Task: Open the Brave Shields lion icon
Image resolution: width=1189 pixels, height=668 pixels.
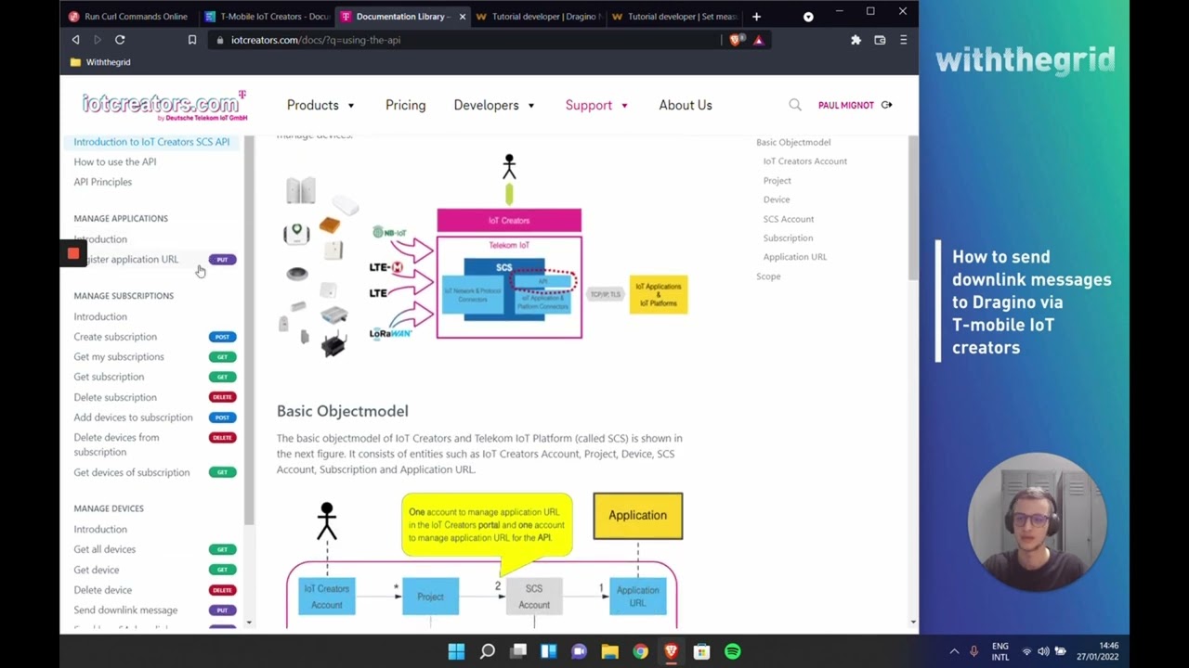Action: tap(737, 40)
